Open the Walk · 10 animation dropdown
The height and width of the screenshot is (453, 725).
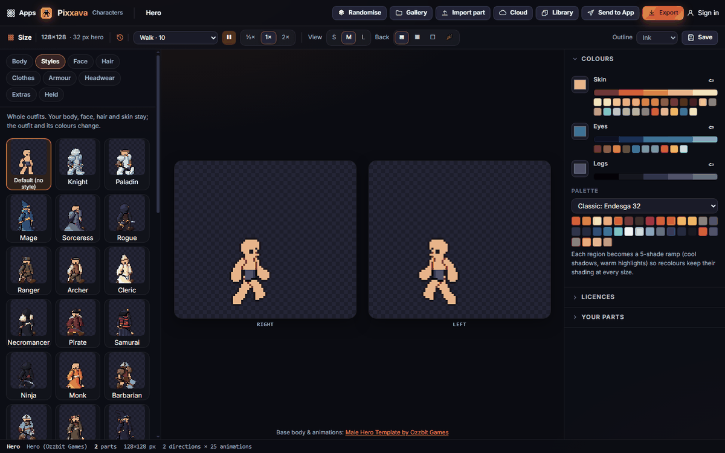175,37
